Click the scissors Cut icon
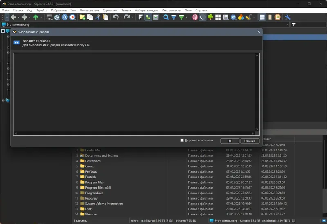The image size is (327, 224). [98, 17]
